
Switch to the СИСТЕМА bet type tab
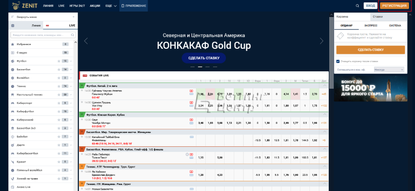pos(395,26)
